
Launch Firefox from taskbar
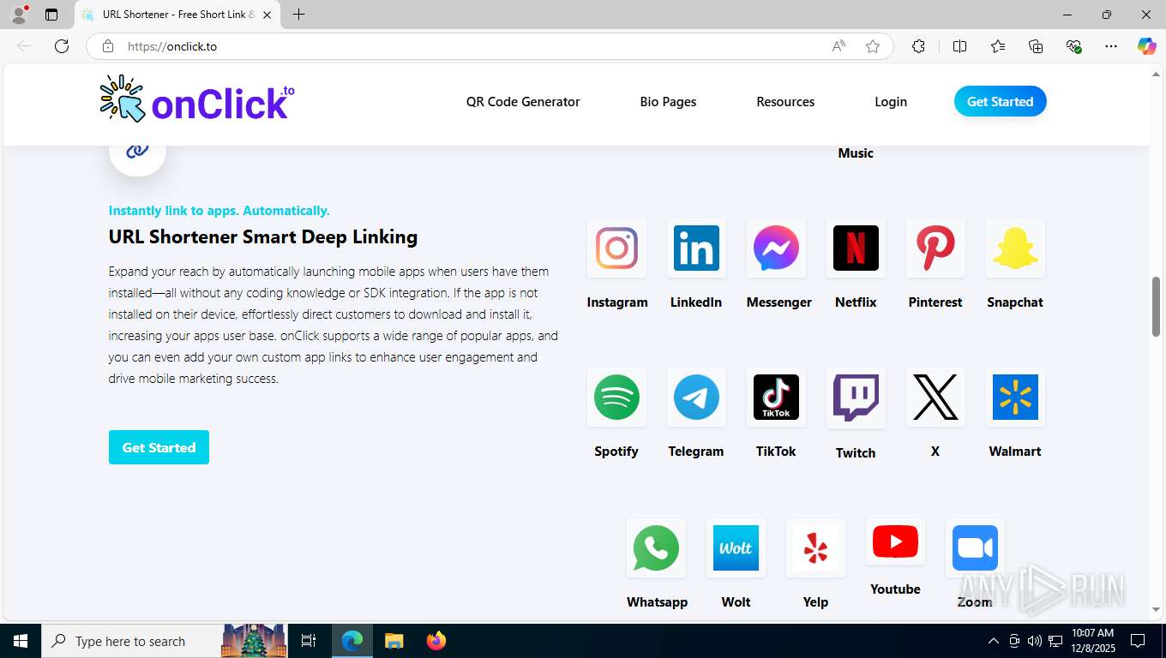click(436, 641)
